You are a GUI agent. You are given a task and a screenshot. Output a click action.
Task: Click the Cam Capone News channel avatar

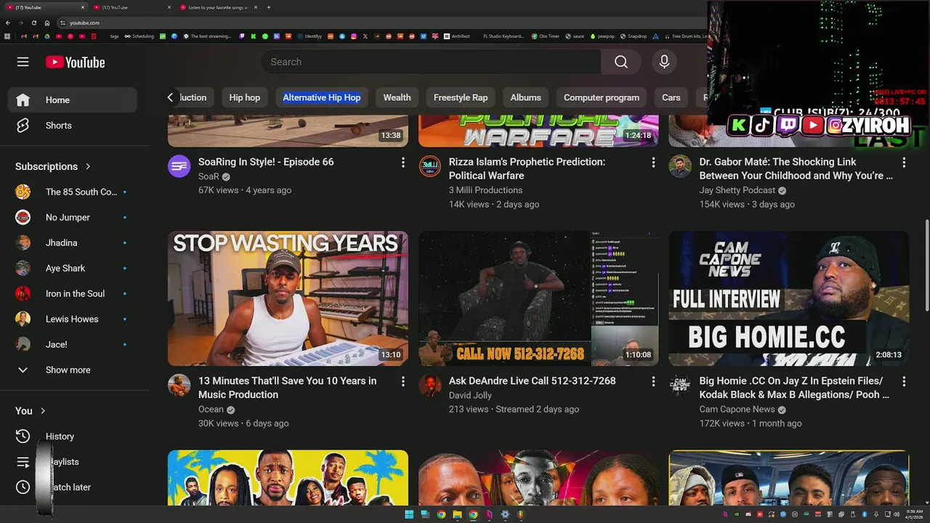(x=680, y=385)
